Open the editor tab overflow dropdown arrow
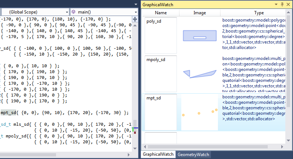293x159 pixels. coord(136,4)
